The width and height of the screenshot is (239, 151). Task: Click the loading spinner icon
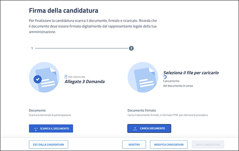tap(166, 77)
